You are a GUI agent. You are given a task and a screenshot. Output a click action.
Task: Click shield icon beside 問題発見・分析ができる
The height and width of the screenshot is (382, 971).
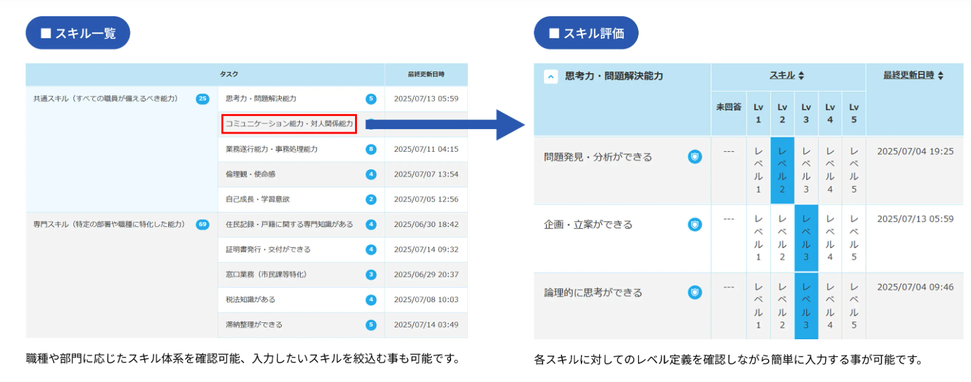pyautogui.click(x=694, y=156)
